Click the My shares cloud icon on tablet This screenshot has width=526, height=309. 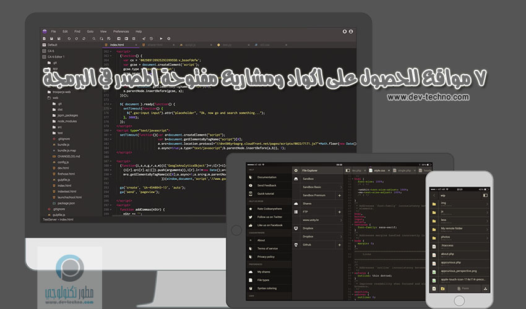coord(251,272)
